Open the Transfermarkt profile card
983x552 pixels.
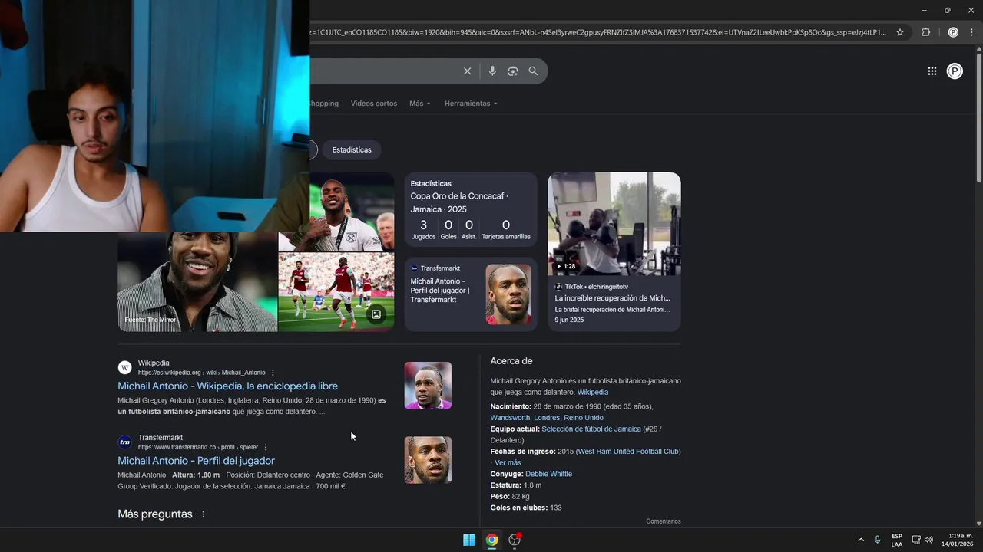pos(471,294)
